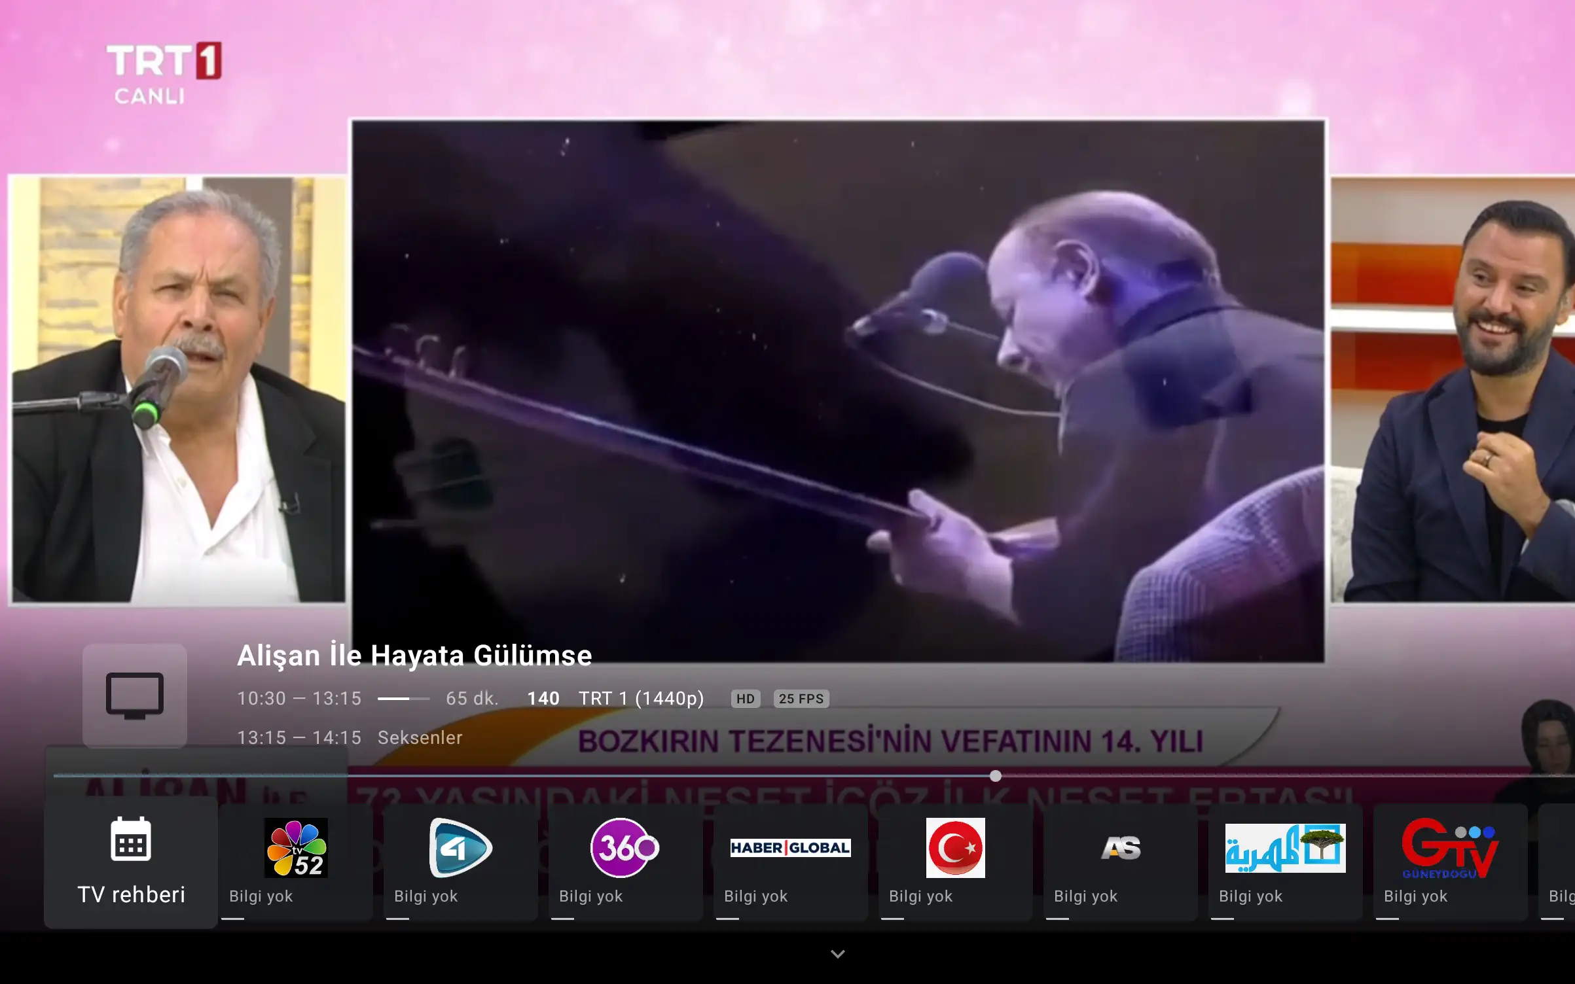Click Bilgi yok under Haber Global logo

[755, 896]
